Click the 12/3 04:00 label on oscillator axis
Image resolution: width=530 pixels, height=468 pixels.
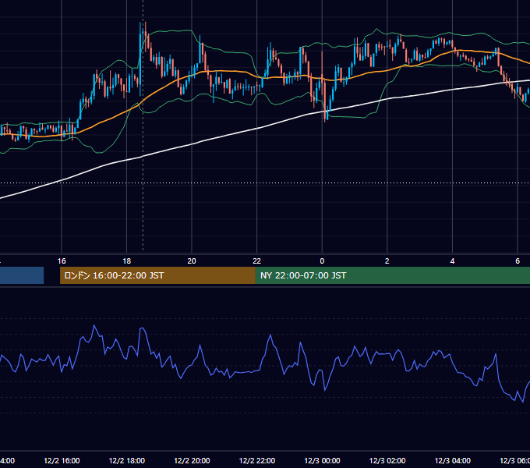point(453,460)
